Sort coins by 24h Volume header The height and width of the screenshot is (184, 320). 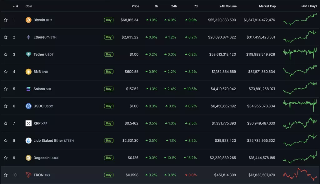pyautogui.click(x=228, y=6)
